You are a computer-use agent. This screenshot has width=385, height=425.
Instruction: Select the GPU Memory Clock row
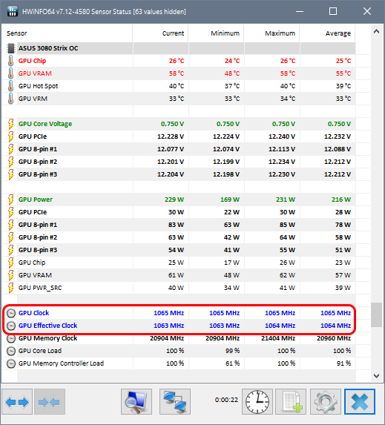tap(179, 338)
